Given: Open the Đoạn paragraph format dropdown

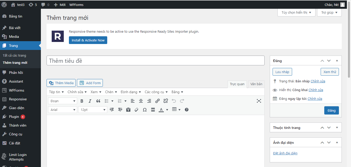Looking at the screenshot, I should tap(63, 101).
